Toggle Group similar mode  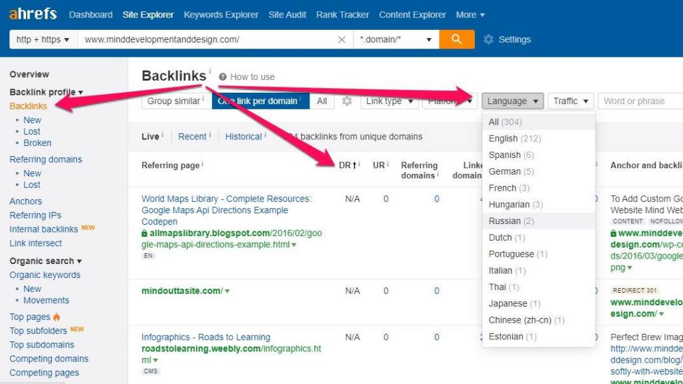click(x=176, y=101)
